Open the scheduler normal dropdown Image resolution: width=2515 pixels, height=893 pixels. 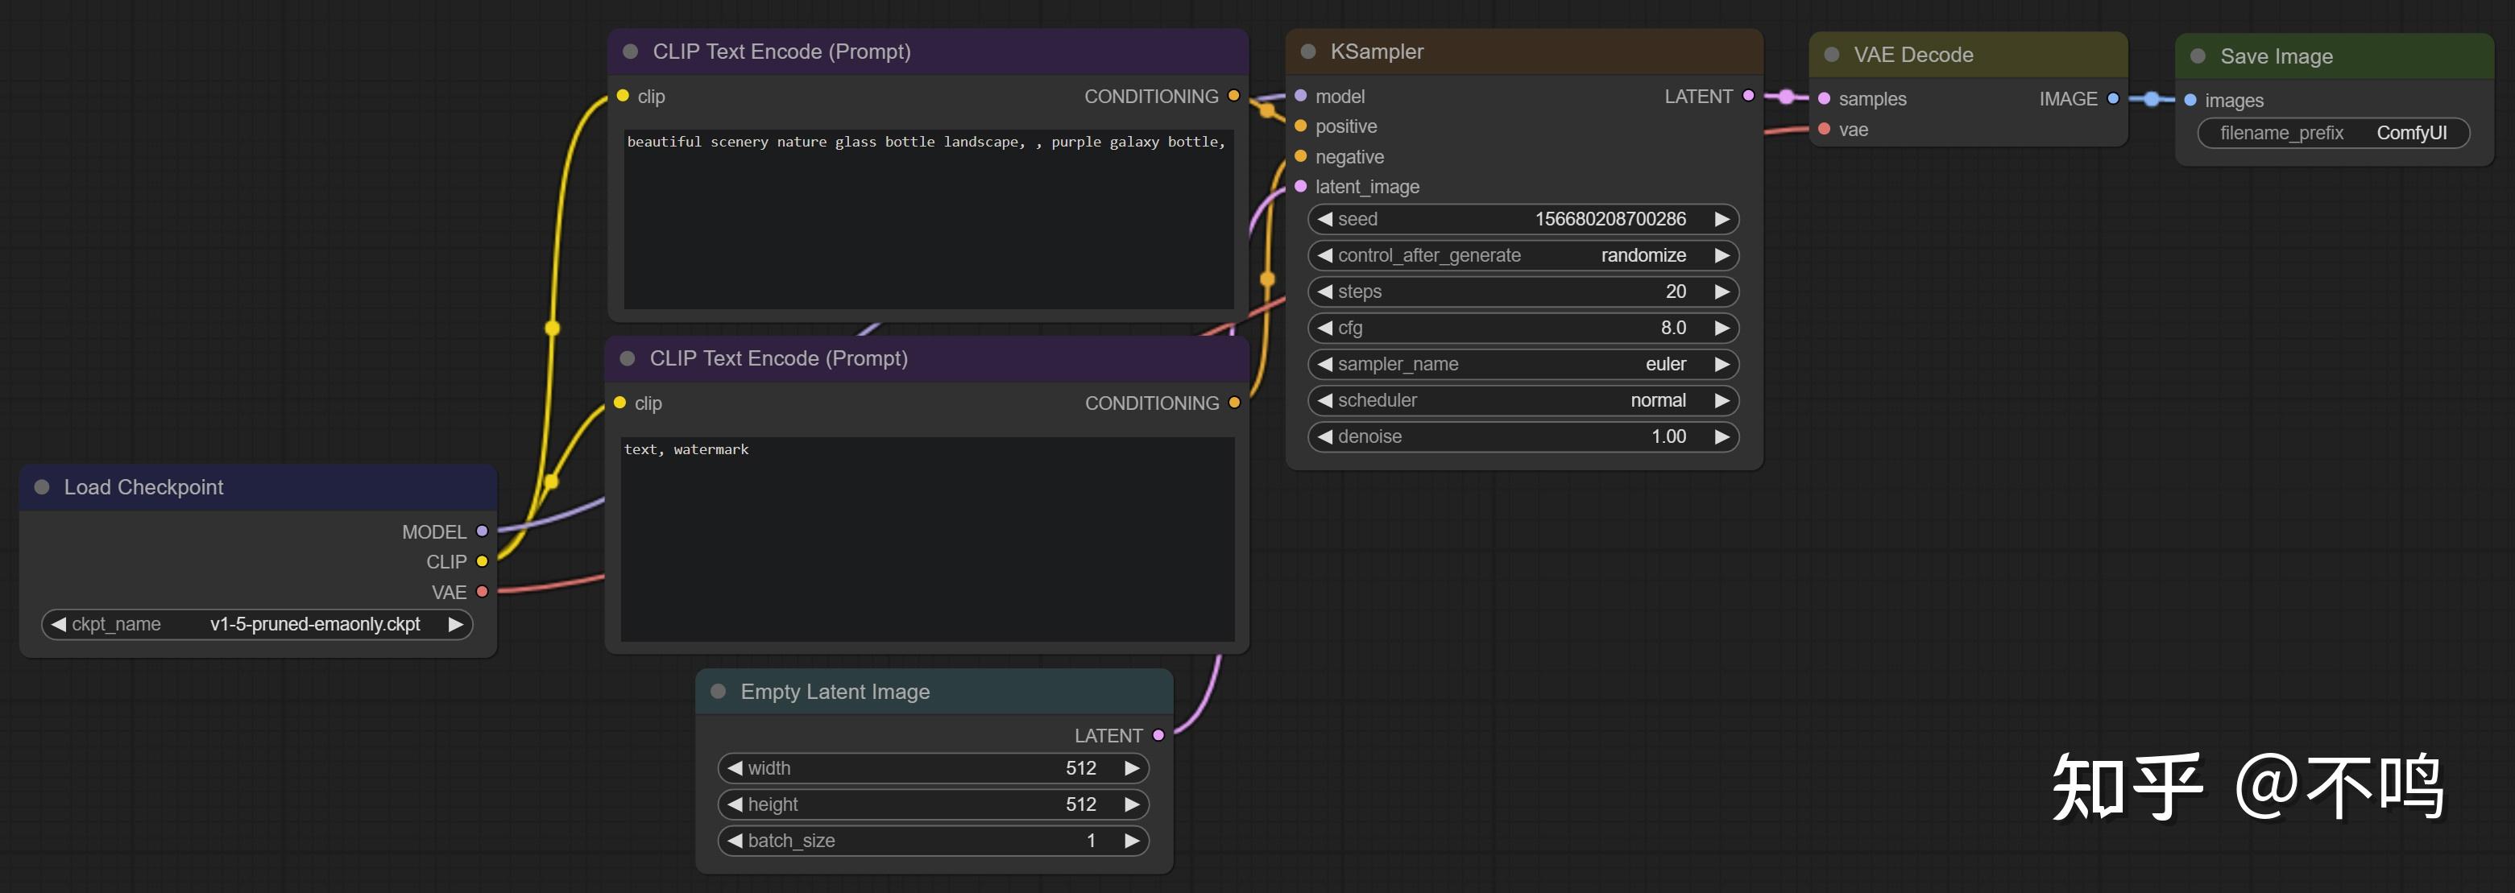point(1523,400)
